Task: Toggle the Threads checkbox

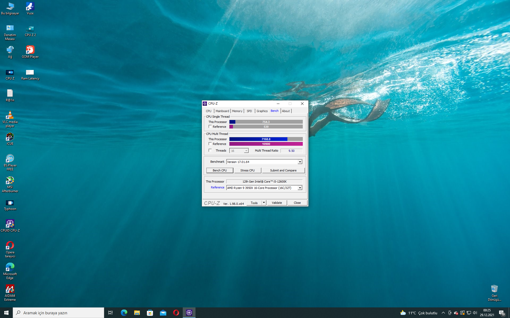Action: click(x=210, y=151)
